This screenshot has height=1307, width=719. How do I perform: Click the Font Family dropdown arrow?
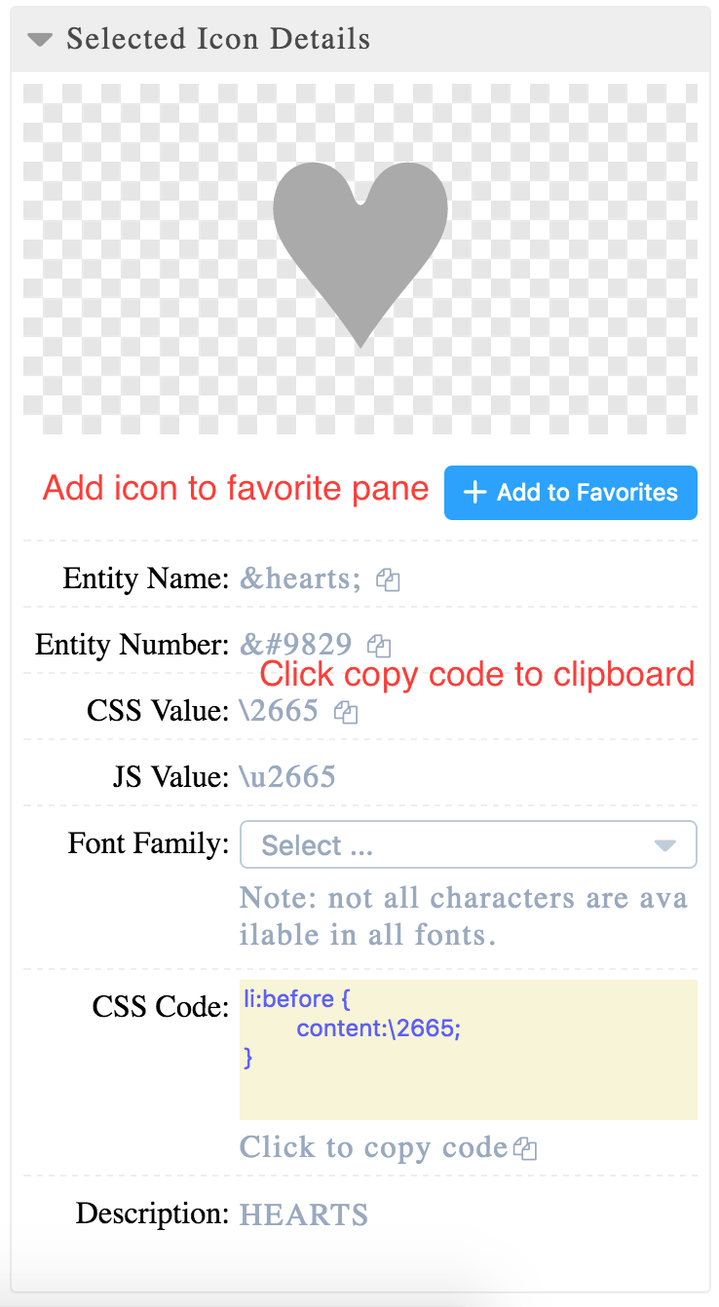(x=666, y=843)
